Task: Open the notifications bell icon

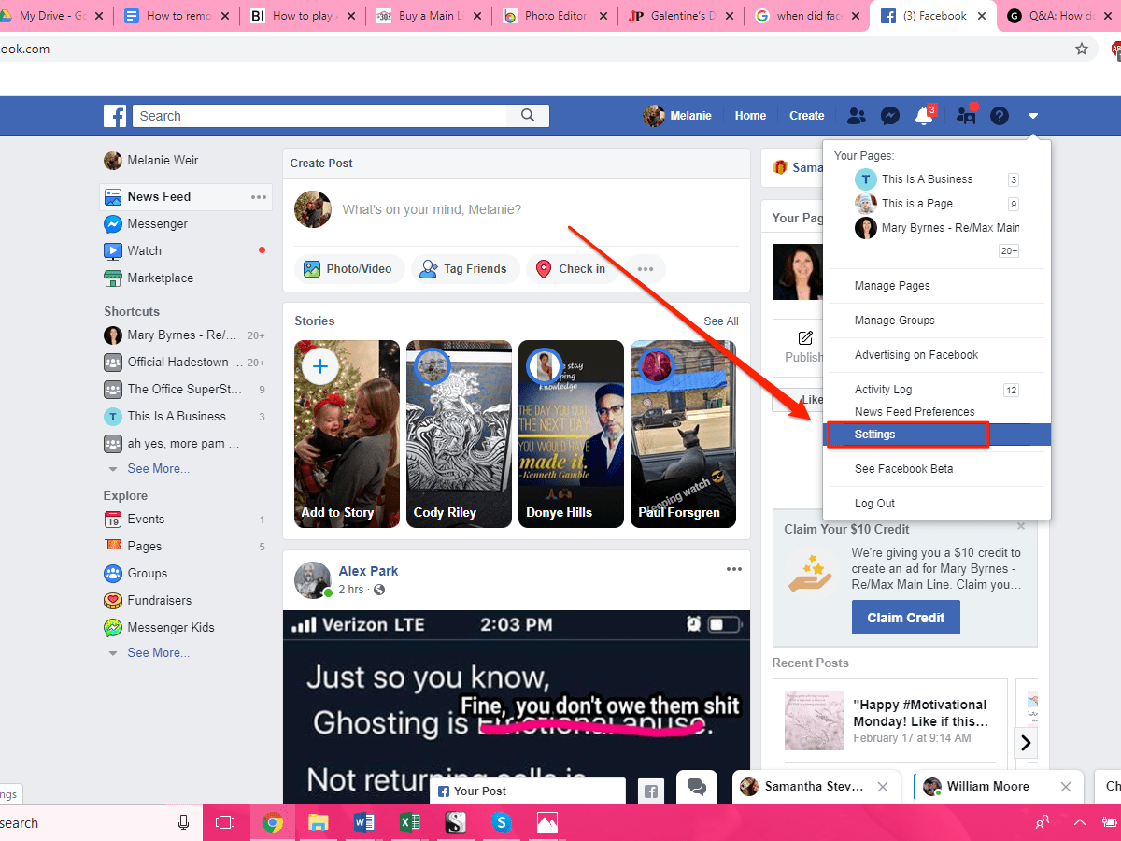Action: (x=924, y=116)
